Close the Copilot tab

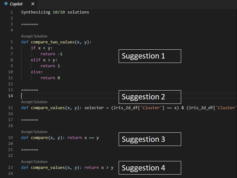(x=33, y=4)
